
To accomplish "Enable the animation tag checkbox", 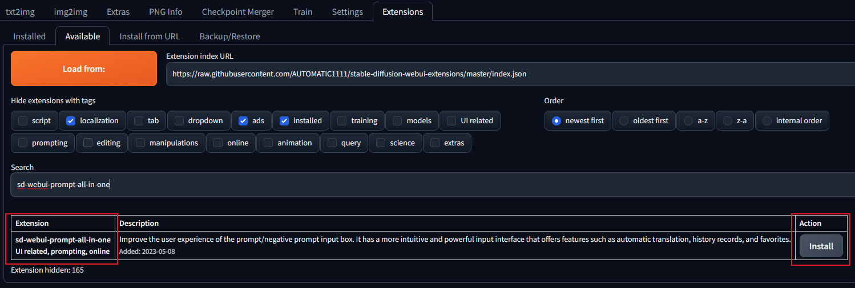I will pyautogui.click(x=268, y=143).
